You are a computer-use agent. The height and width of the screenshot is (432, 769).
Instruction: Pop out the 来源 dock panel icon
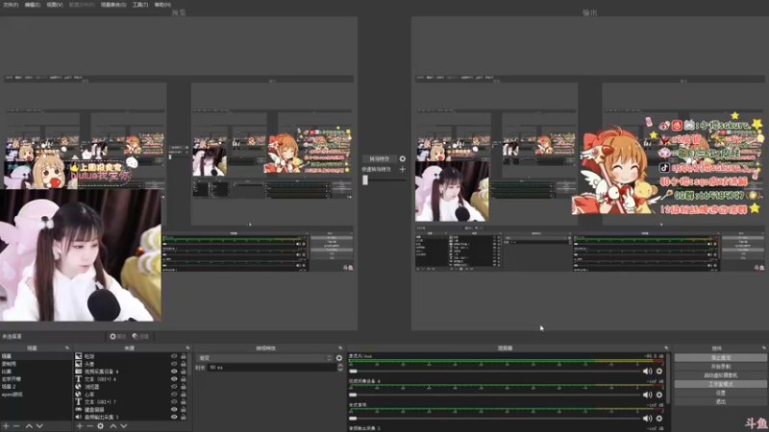tap(187, 348)
